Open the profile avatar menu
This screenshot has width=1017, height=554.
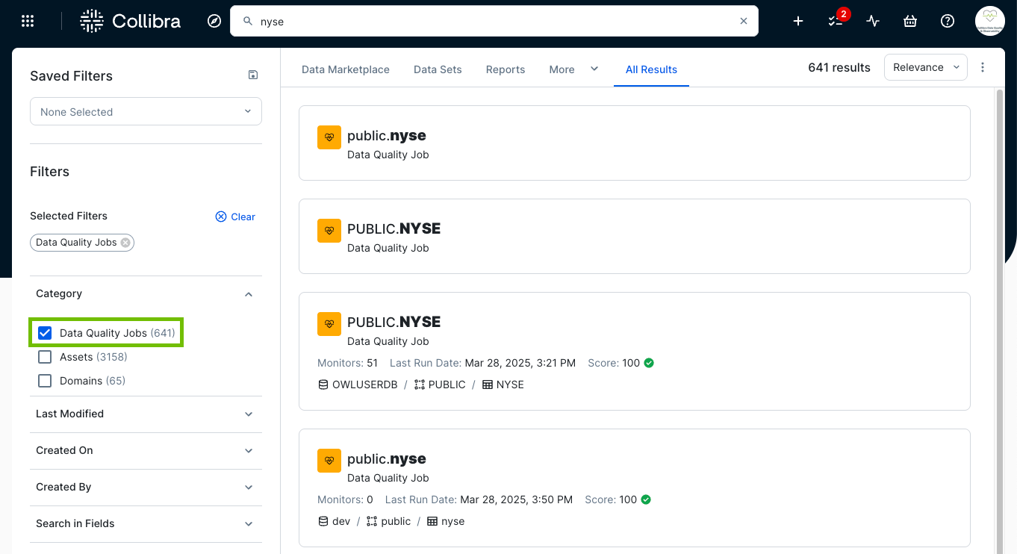989,21
